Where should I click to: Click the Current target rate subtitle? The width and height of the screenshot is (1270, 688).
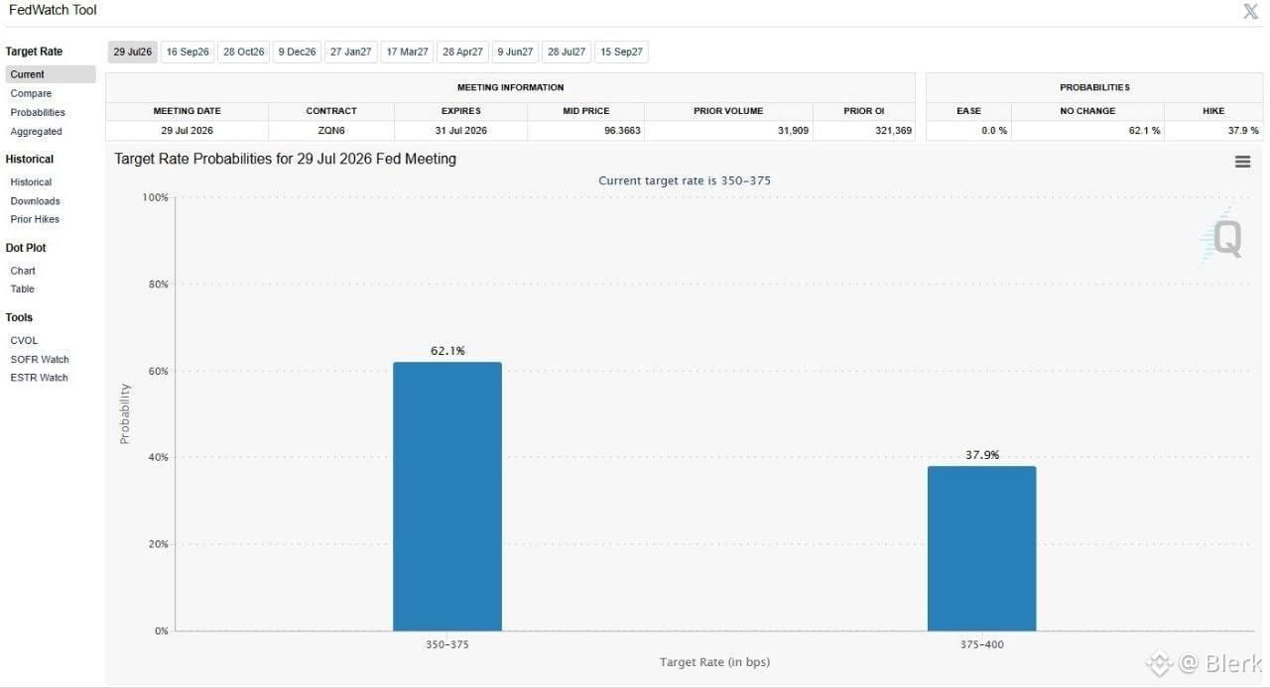[685, 180]
